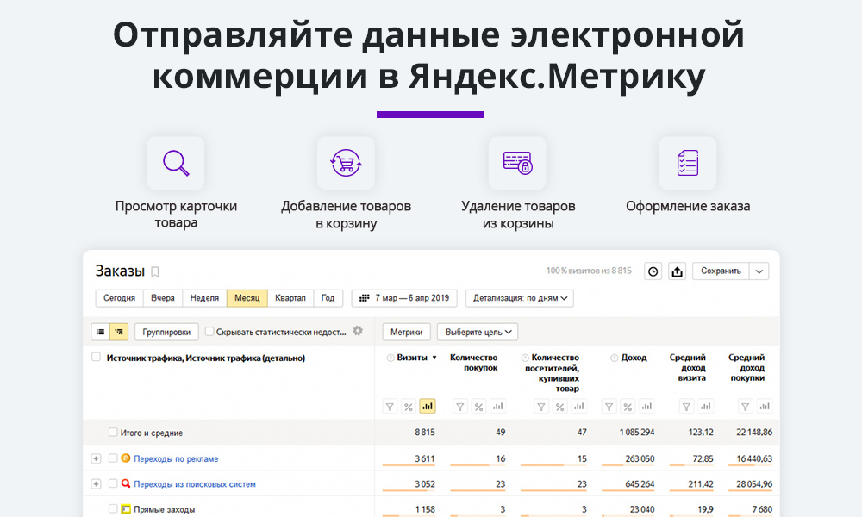862x517 pixels.
Task: Click the bookmark icon next to Заказы
Action: pyautogui.click(x=155, y=271)
